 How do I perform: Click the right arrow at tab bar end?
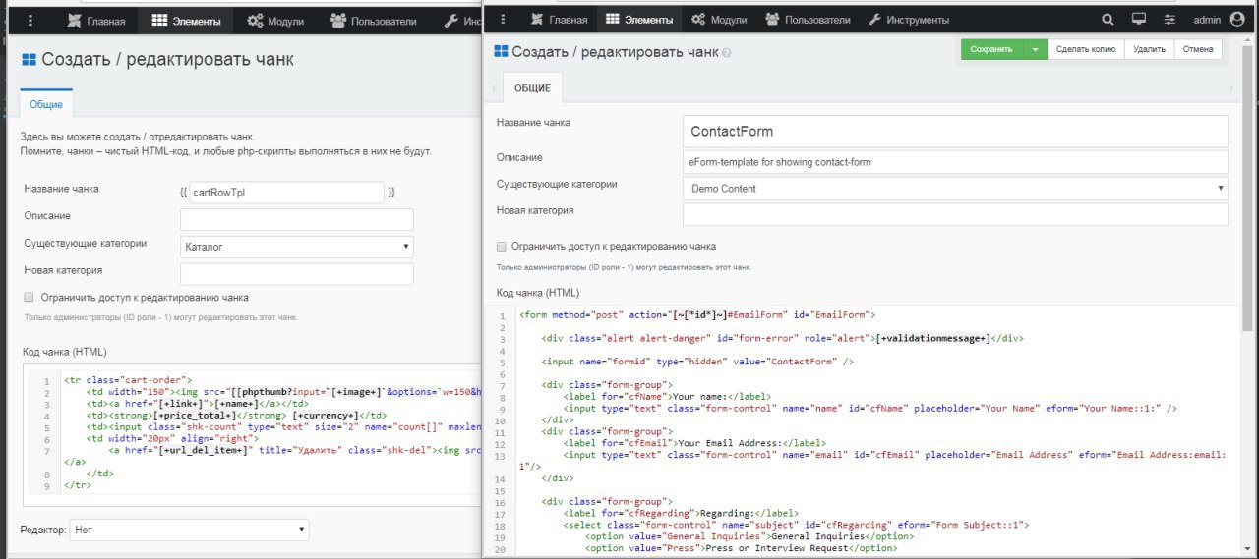coord(1231,88)
